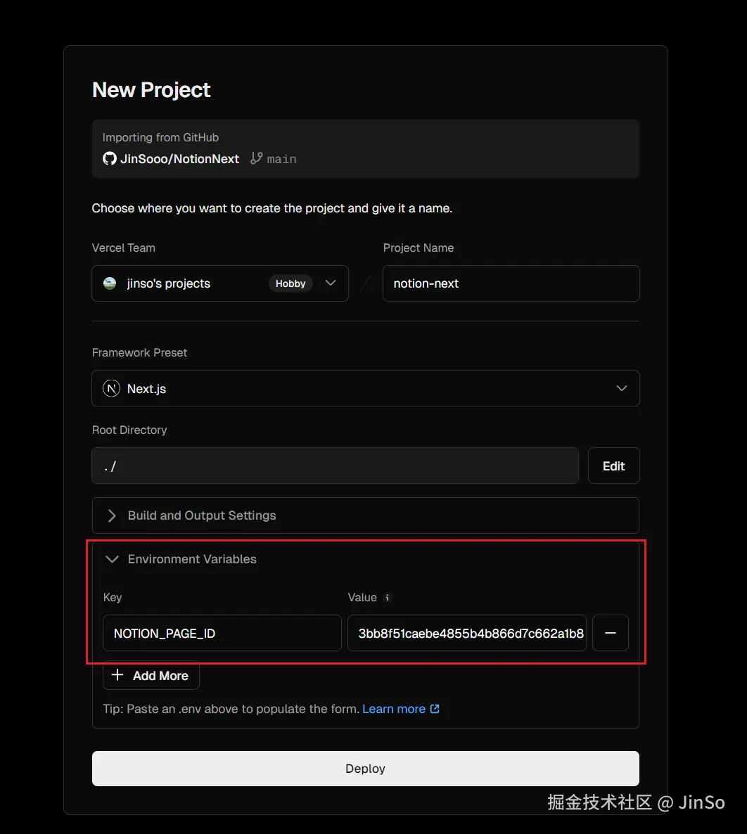Deploy the project

pyautogui.click(x=366, y=769)
